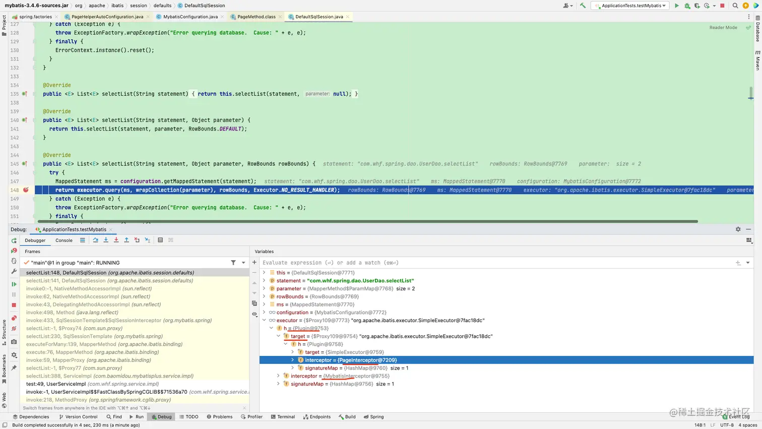Toggle the breakpoint on line 148
This screenshot has height=429, width=762.
pos(26,190)
